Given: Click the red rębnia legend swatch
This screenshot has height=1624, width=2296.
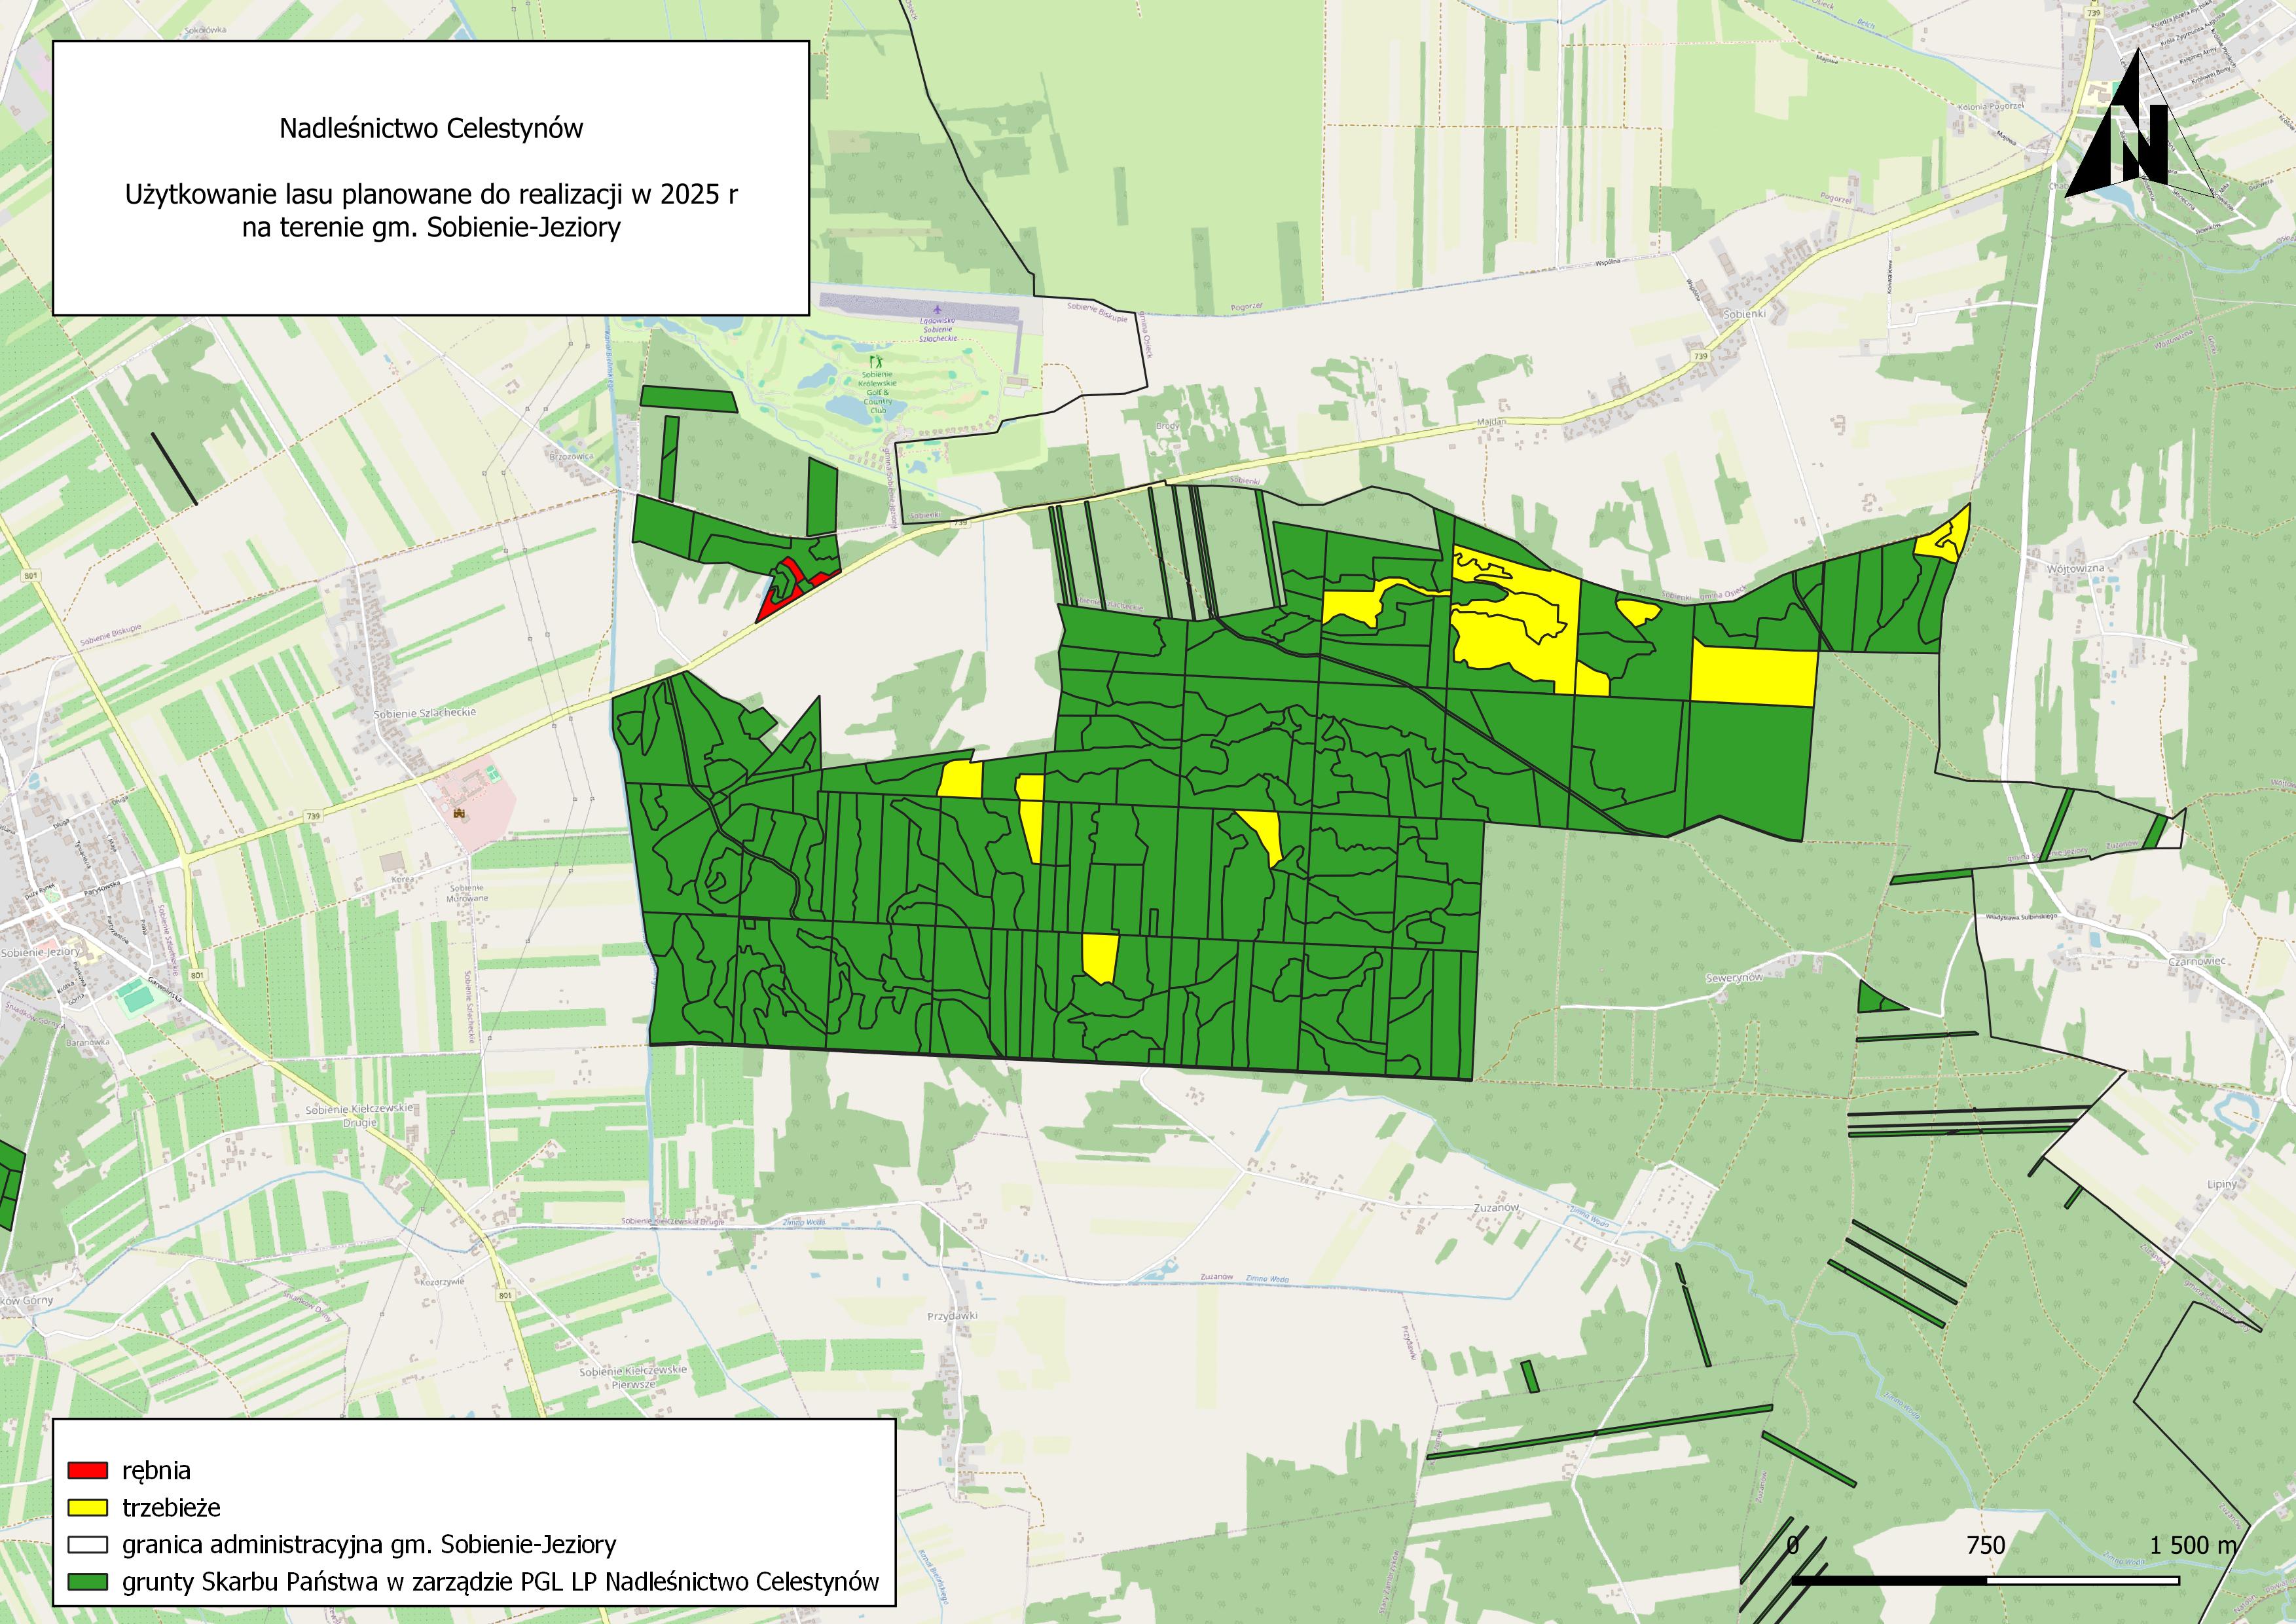Looking at the screenshot, I should 87,1470.
